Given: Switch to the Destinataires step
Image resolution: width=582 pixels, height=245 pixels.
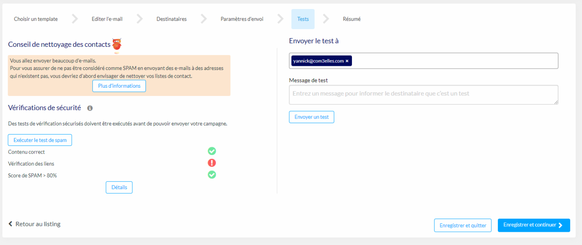Looking at the screenshot, I should click(x=171, y=19).
